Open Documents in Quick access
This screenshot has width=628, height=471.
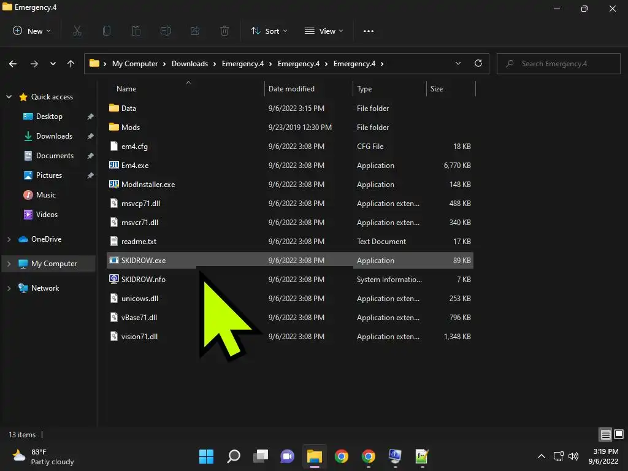(x=55, y=156)
